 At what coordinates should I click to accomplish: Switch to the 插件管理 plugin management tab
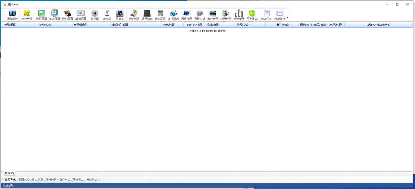point(51,180)
